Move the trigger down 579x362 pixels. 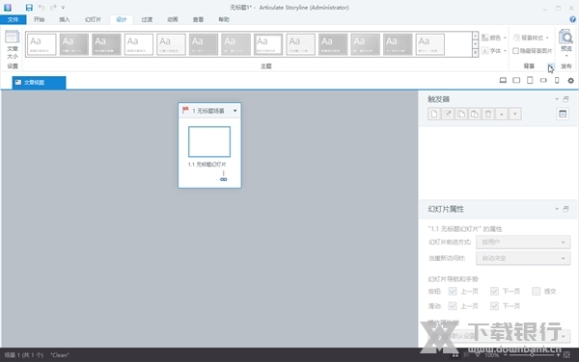click(515, 114)
